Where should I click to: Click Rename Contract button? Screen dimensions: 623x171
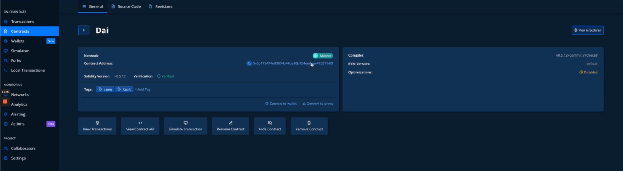pyautogui.click(x=230, y=126)
